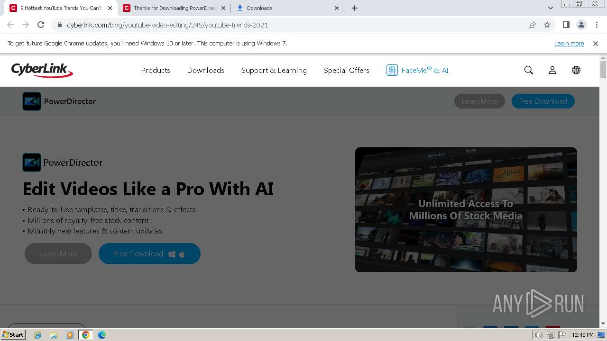
Task: Click PowerDirector icon above the headline
Action: point(32,162)
